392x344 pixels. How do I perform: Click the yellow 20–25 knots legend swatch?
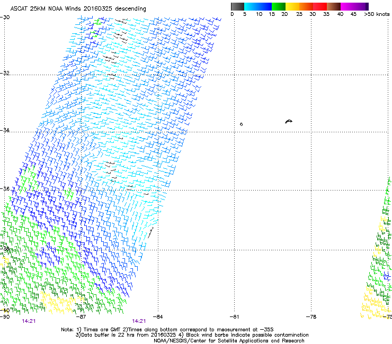292,6
